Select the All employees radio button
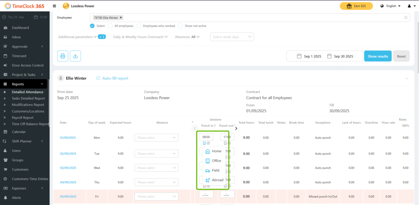The image size is (419, 205). tap(110, 26)
